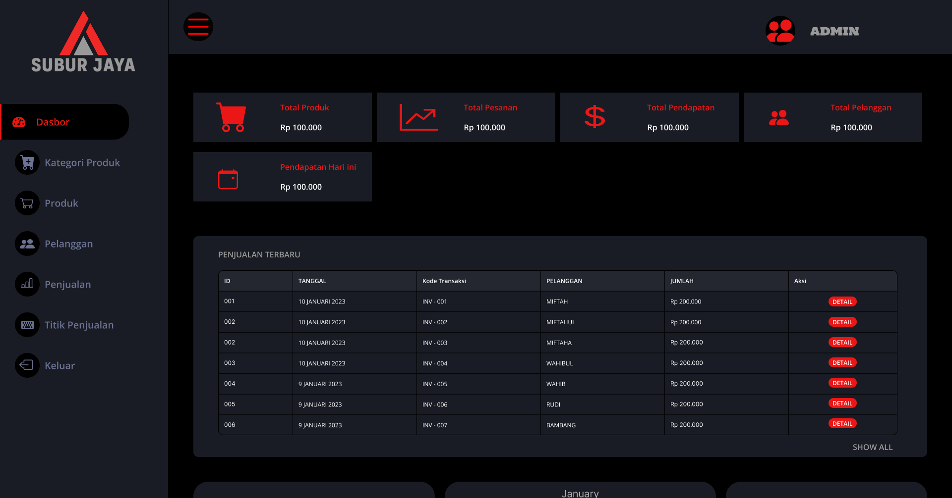The height and width of the screenshot is (498, 952).
Task: Click the Total Pendapatan dollar icon
Action: pos(595,117)
